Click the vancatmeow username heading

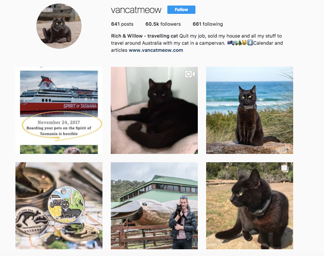click(136, 10)
